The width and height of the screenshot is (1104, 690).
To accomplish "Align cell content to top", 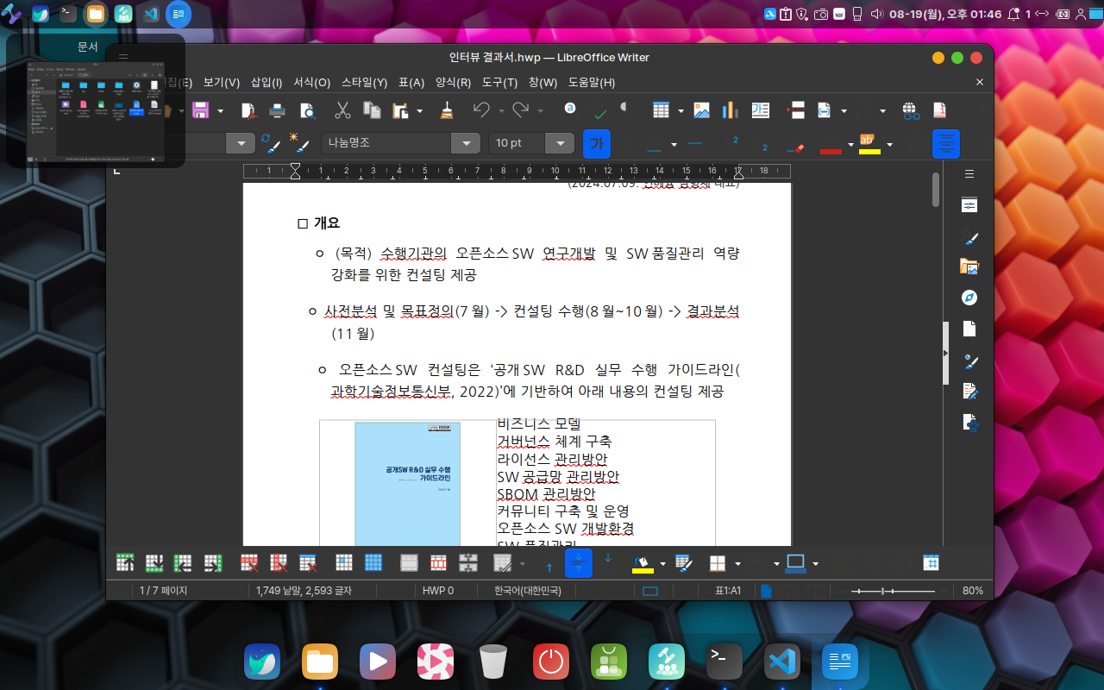I will click(549, 563).
